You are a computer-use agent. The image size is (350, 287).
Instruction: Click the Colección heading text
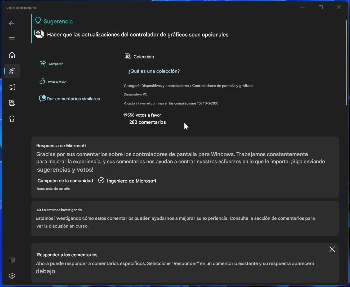point(144,57)
